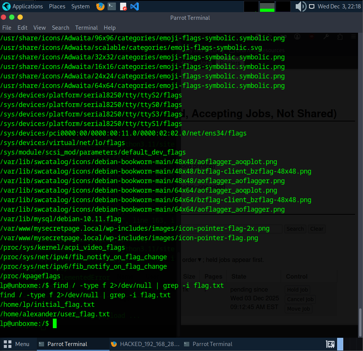Expand the Applications menu
The width and height of the screenshot is (363, 351).
pos(27,6)
